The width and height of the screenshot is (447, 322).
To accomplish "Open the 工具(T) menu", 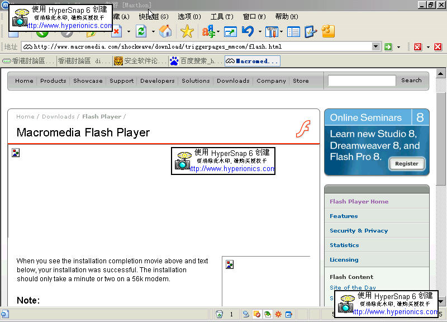I will click(x=222, y=17).
